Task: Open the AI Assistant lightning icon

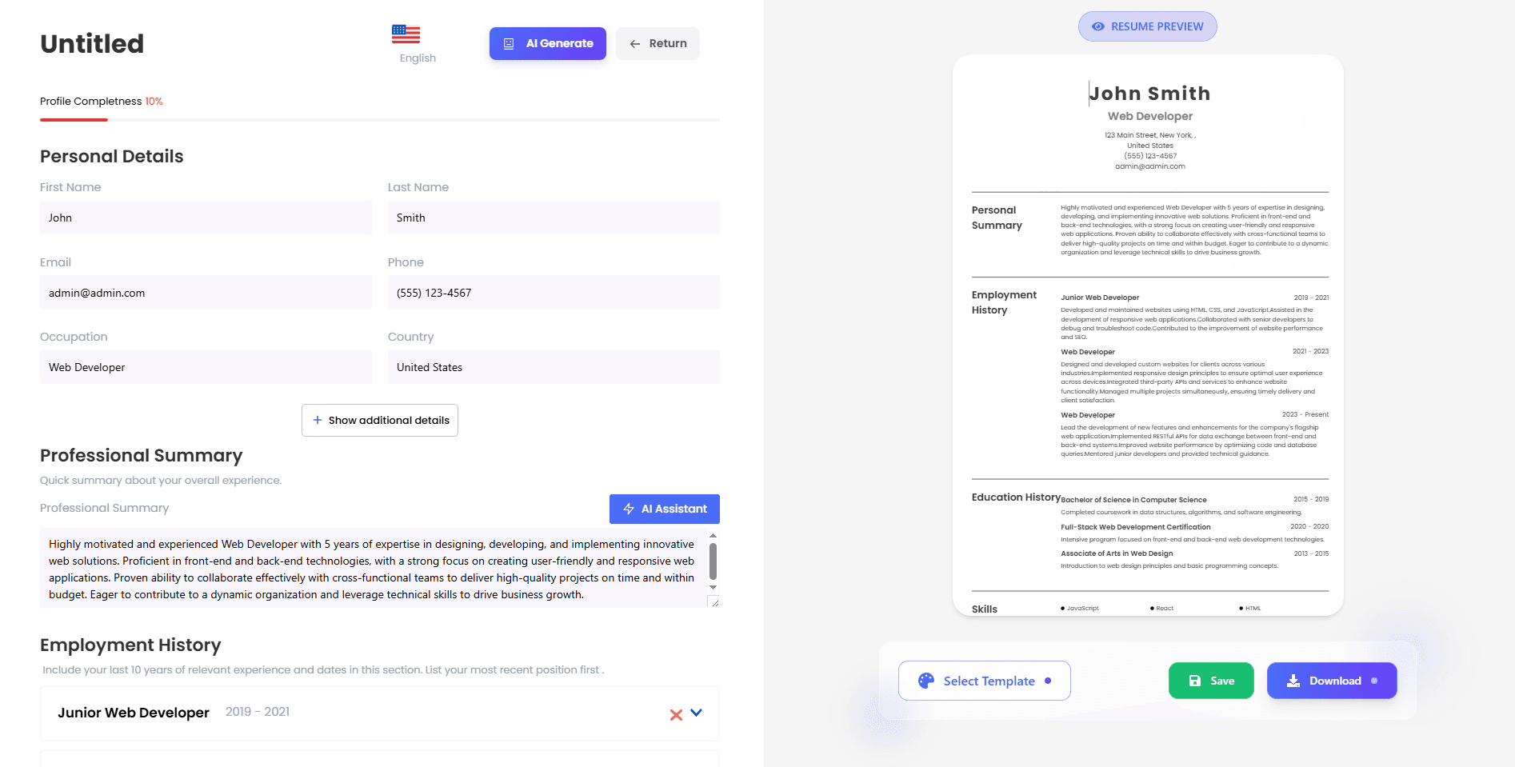Action: (630, 509)
